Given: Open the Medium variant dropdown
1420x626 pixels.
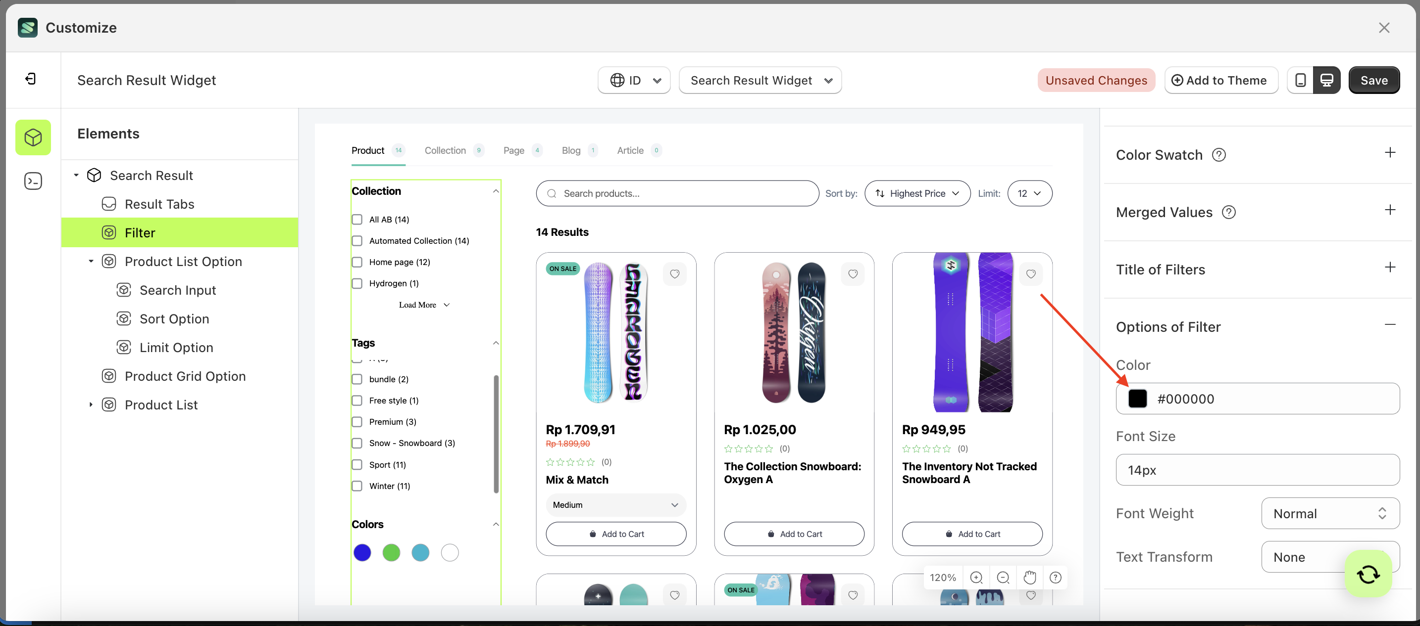Looking at the screenshot, I should [615, 505].
